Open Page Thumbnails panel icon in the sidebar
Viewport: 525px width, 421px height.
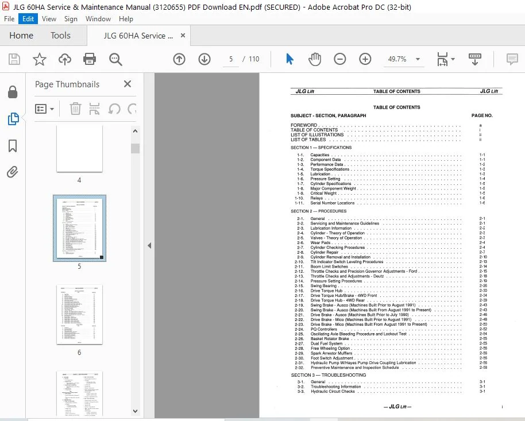click(13, 118)
